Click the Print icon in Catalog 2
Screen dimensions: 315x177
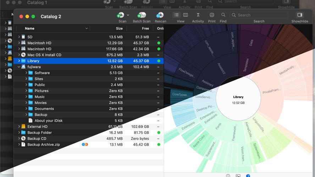pyautogui.click(x=212, y=15)
